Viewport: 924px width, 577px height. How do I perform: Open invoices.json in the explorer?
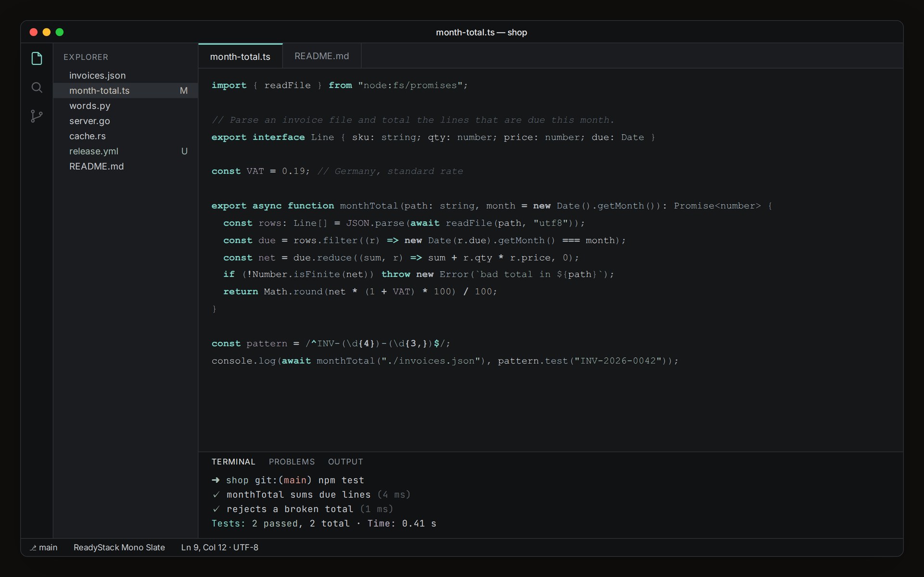pos(126,75)
